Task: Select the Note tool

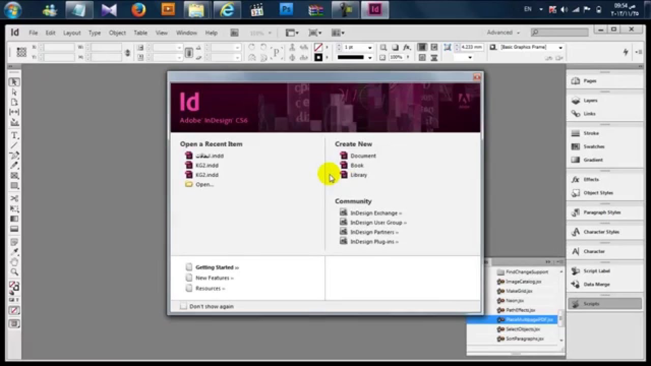Action: (x=14, y=242)
